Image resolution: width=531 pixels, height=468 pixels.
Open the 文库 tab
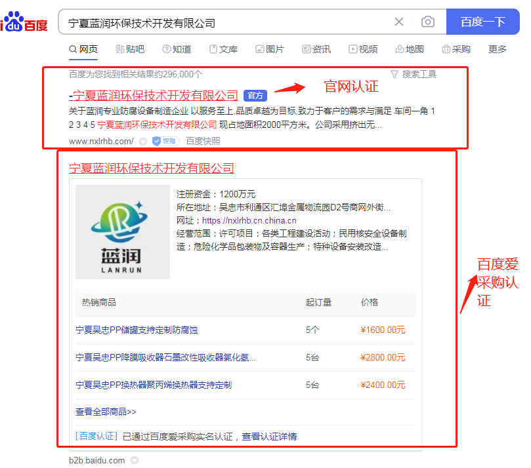coord(224,49)
